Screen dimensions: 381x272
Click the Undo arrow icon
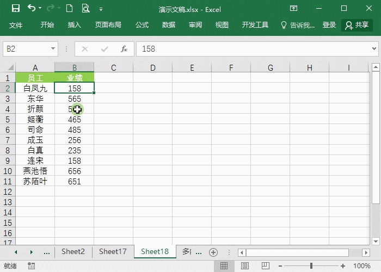(x=32, y=9)
